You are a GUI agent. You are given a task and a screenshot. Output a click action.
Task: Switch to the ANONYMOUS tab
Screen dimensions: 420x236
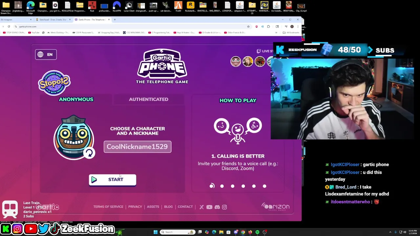point(76,99)
